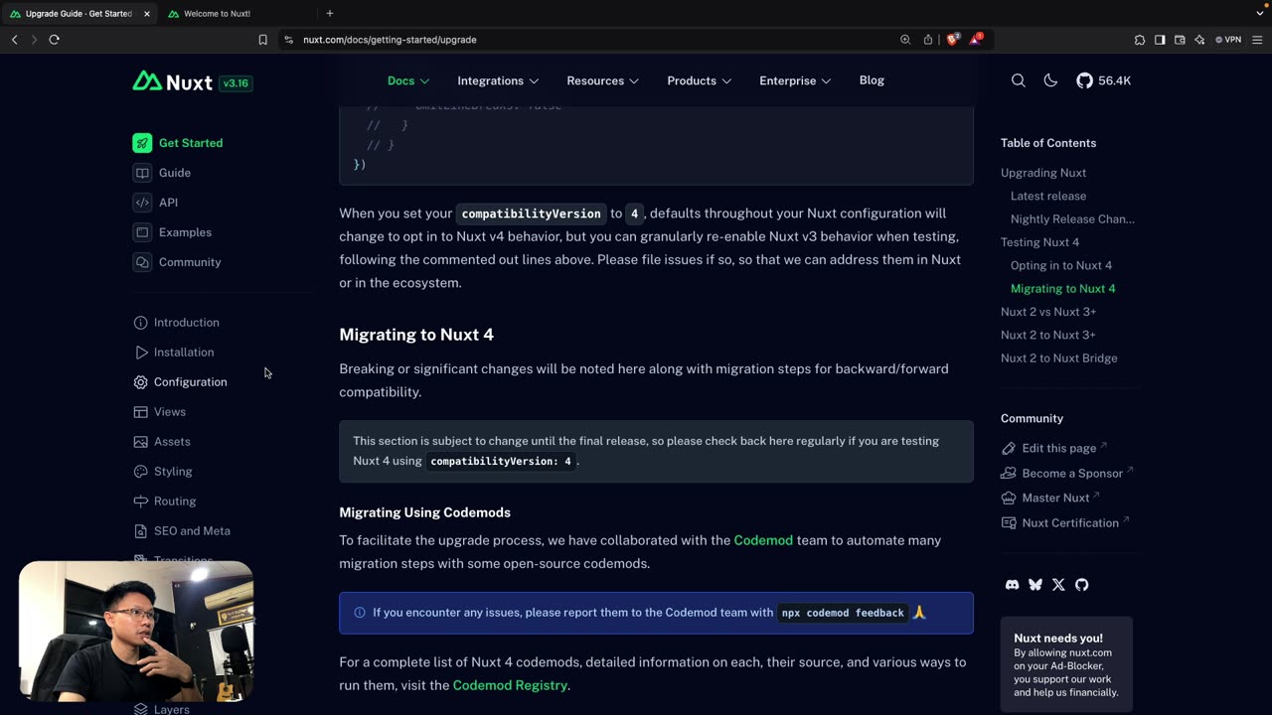Open the Blog menu item
The width and height of the screenshot is (1272, 715).
point(872,80)
